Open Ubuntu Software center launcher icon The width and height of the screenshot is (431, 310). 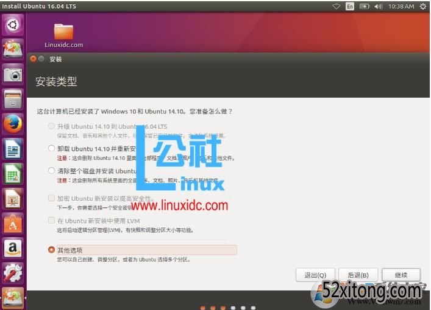(x=13, y=223)
